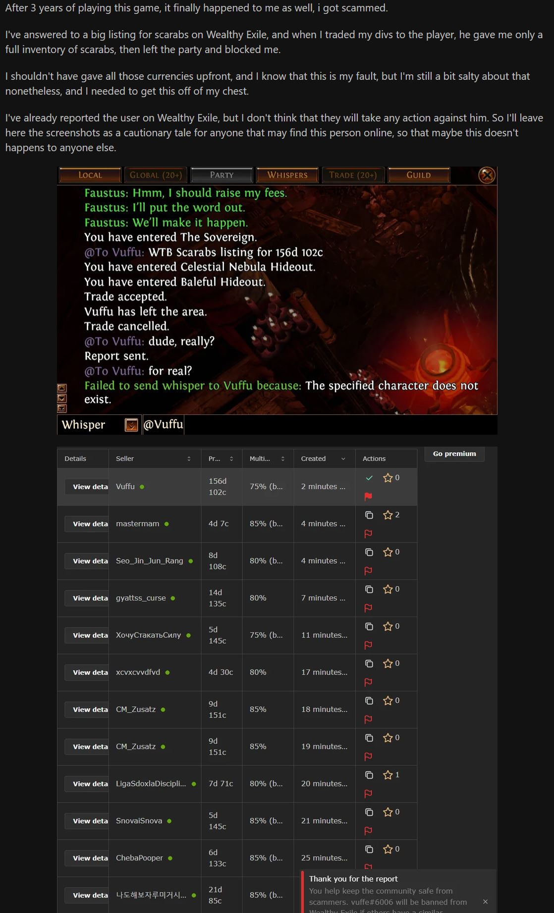Star the xcvxcvvdfvd listing
The height and width of the screenshot is (913, 554).
[x=388, y=664]
